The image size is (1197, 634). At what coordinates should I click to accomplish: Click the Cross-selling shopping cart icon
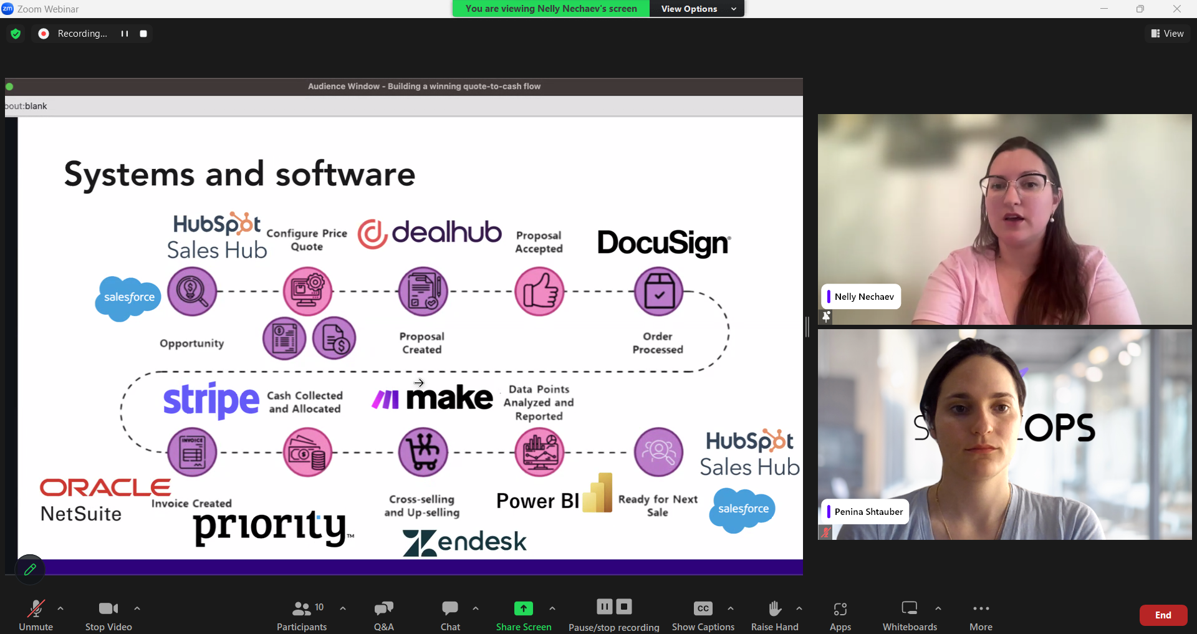coord(423,452)
